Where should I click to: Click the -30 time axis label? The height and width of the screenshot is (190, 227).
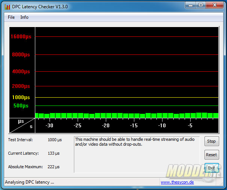(50, 125)
